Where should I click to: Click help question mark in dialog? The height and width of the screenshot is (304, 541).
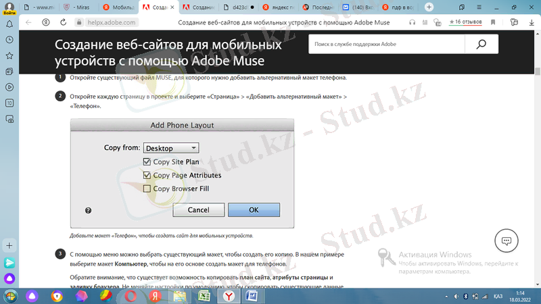pos(89,210)
